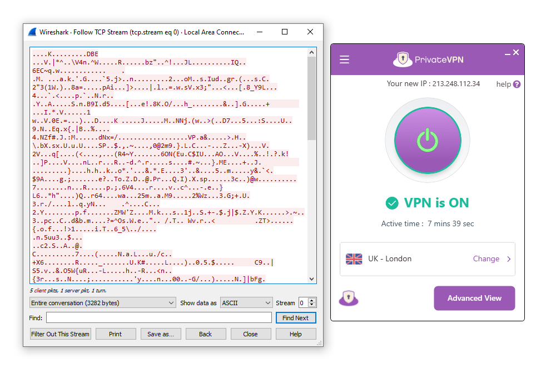Click the stream scrollbar up arrow
The height and width of the screenshot is (368, 551).
[x=312, y=52]
